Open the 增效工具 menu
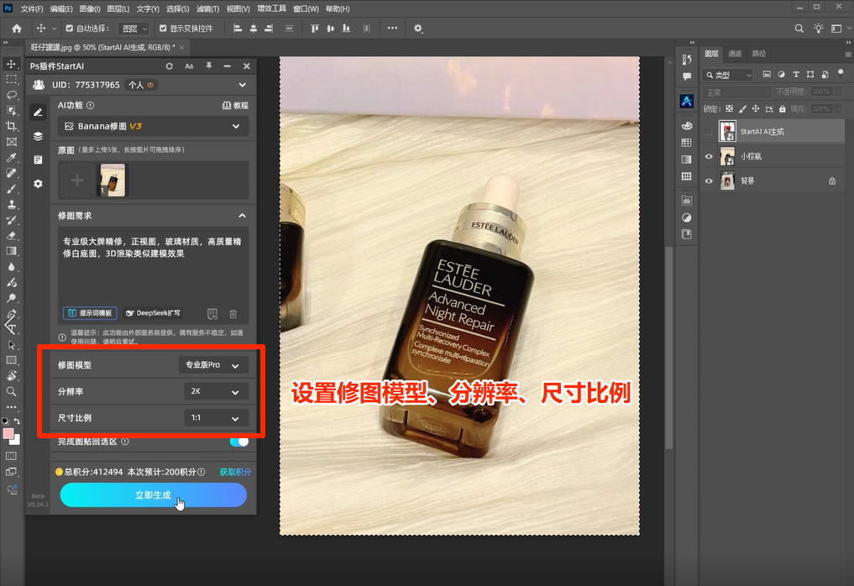Screen dimensions: 854x586 pyautogui.click(x=271, y=8)
